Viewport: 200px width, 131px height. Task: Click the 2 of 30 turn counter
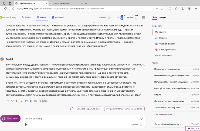(43, 101)
